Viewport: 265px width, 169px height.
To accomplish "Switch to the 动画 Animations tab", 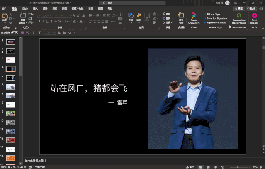I will click(64, 9).
